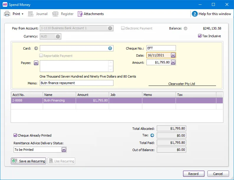The height and width of the screenshot is (180, 234).
Task: Open the Print dropdown arrow
Action: [x=22, y=14]
